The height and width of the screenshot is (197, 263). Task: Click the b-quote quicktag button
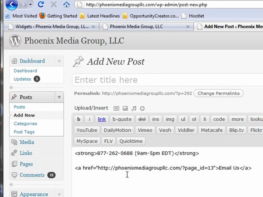(122, 119)
